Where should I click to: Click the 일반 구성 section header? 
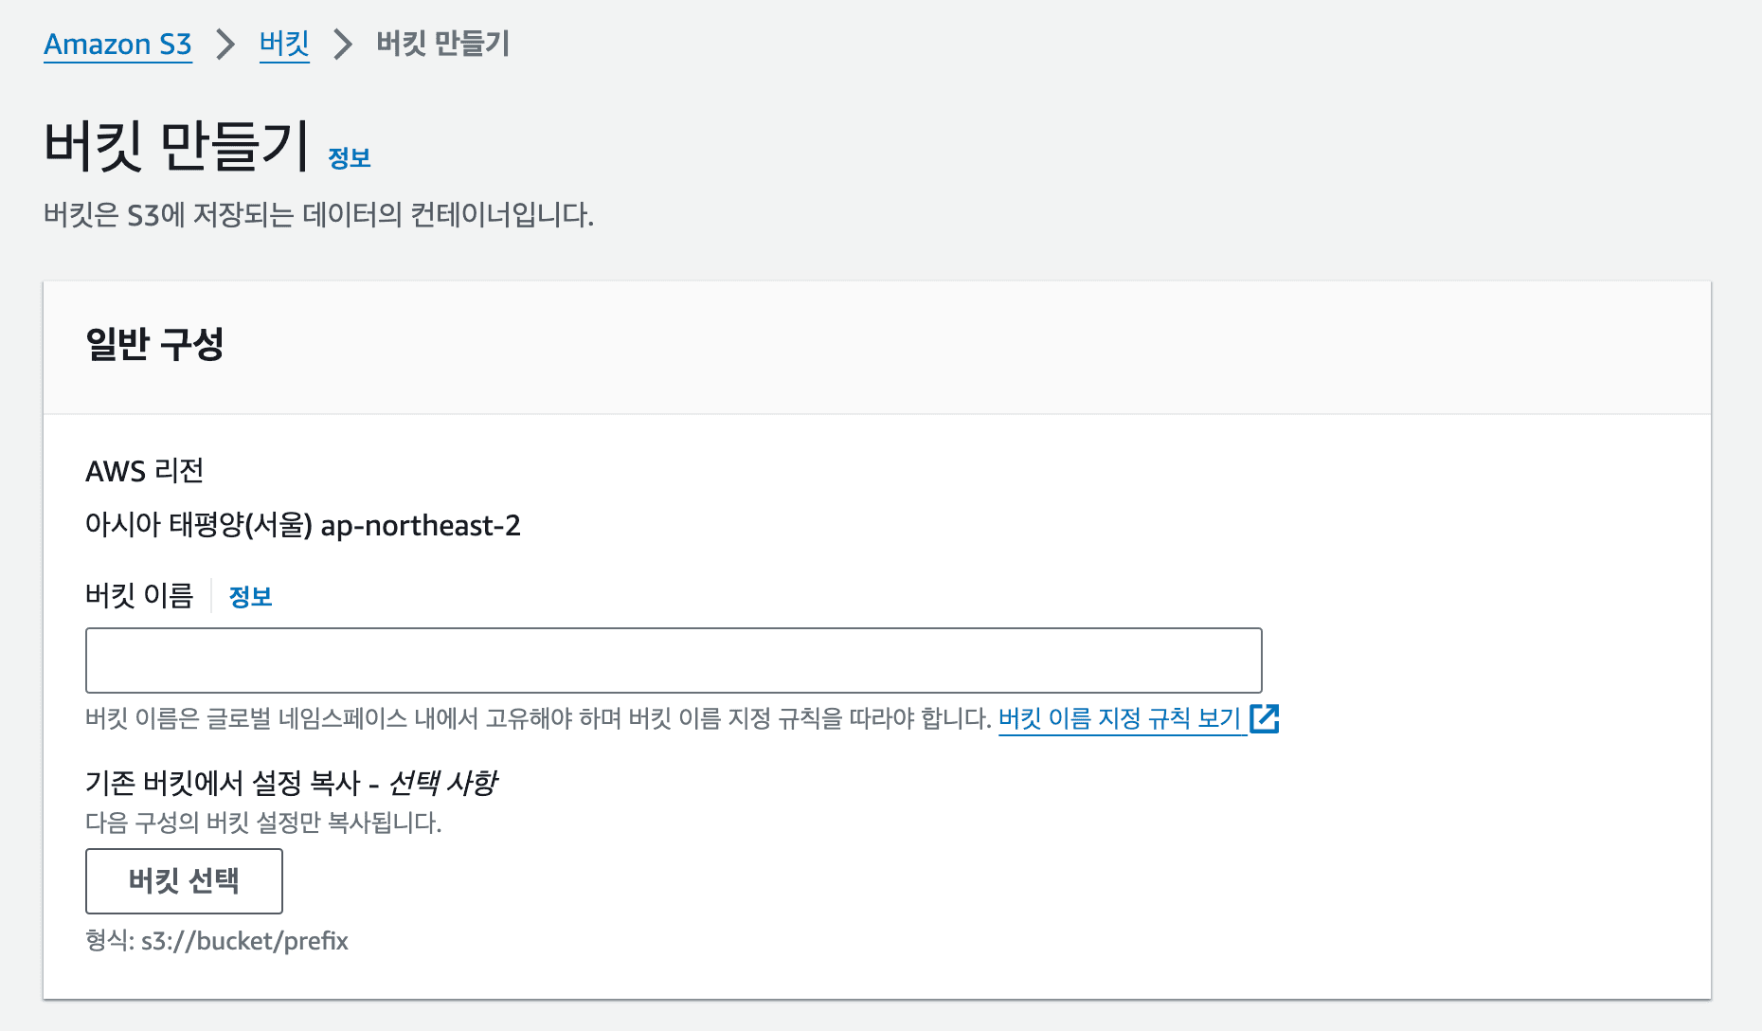154,344
